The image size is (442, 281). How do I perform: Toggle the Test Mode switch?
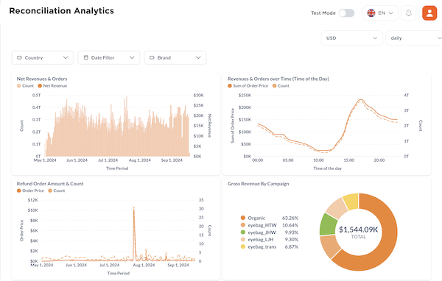346,13
